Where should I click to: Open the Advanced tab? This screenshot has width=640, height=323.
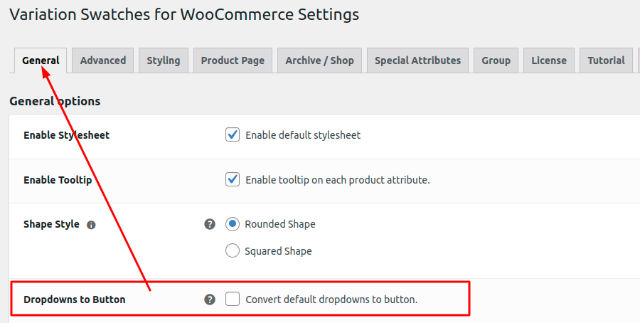[x=103, y=60]
